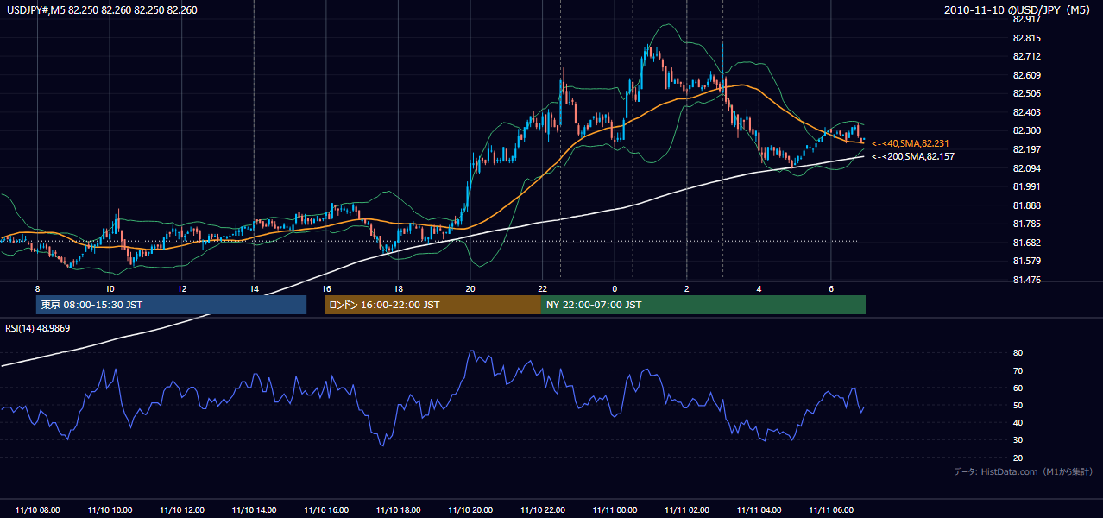
Task: Select the 40 SMA label reading 82.231
Action: point(911,143)
